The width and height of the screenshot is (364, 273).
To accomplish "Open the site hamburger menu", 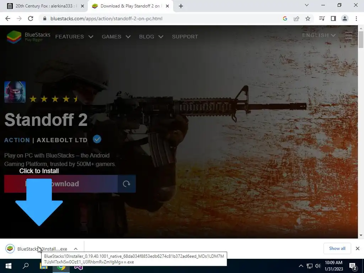I will click(349, 35).
